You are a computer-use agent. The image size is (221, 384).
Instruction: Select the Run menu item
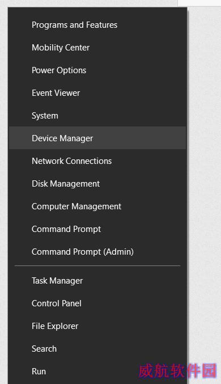click(x=97, y=372)
